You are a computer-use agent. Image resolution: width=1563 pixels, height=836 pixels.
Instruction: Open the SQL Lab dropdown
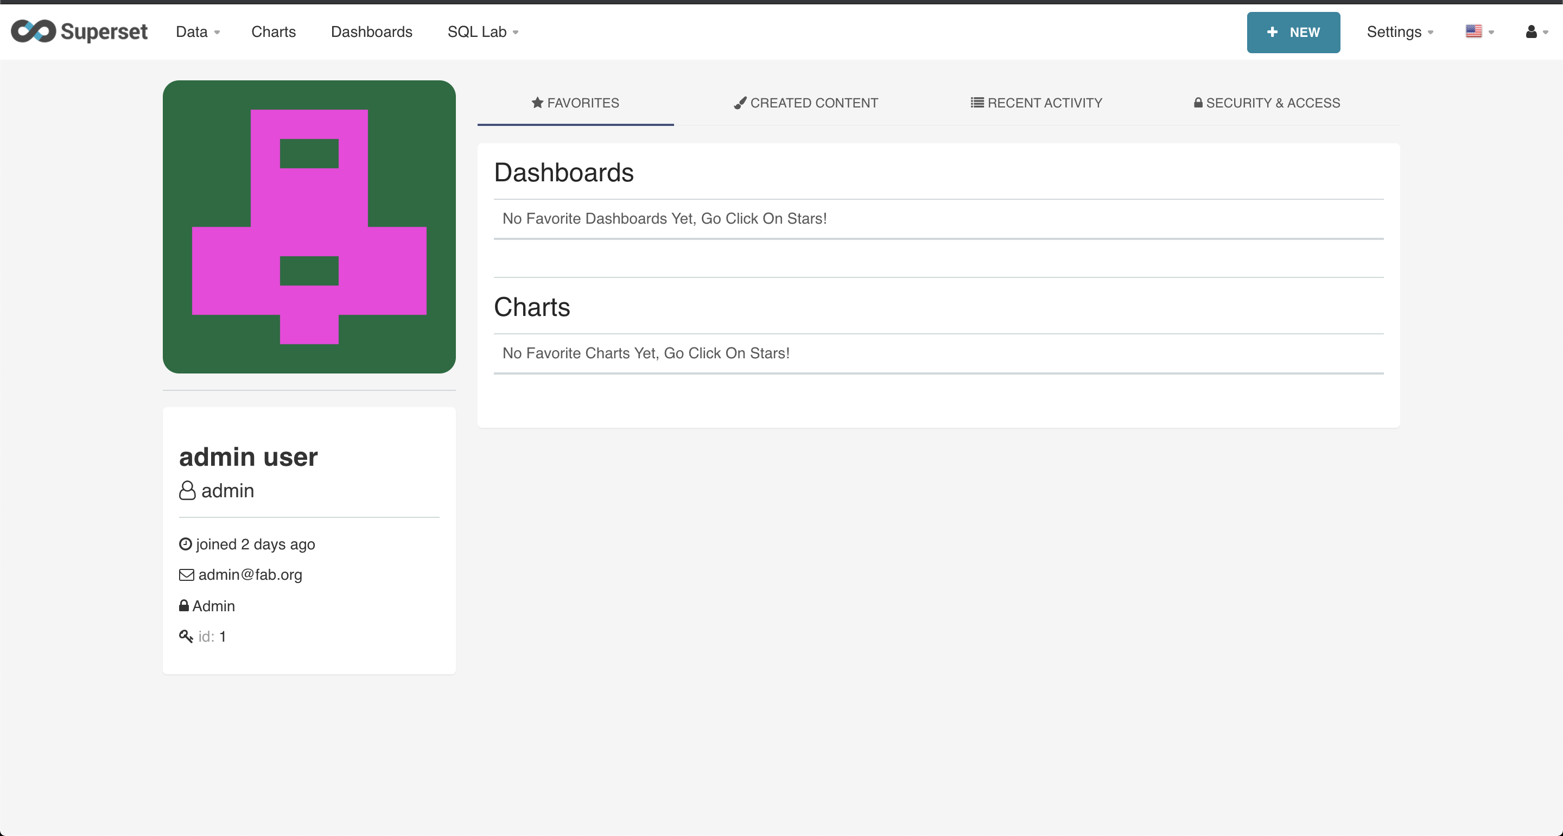[482, 31]
